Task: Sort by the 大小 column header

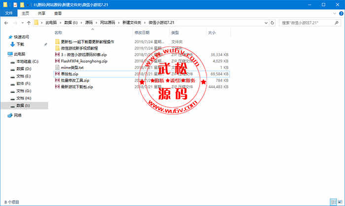Action: [211, 32]
